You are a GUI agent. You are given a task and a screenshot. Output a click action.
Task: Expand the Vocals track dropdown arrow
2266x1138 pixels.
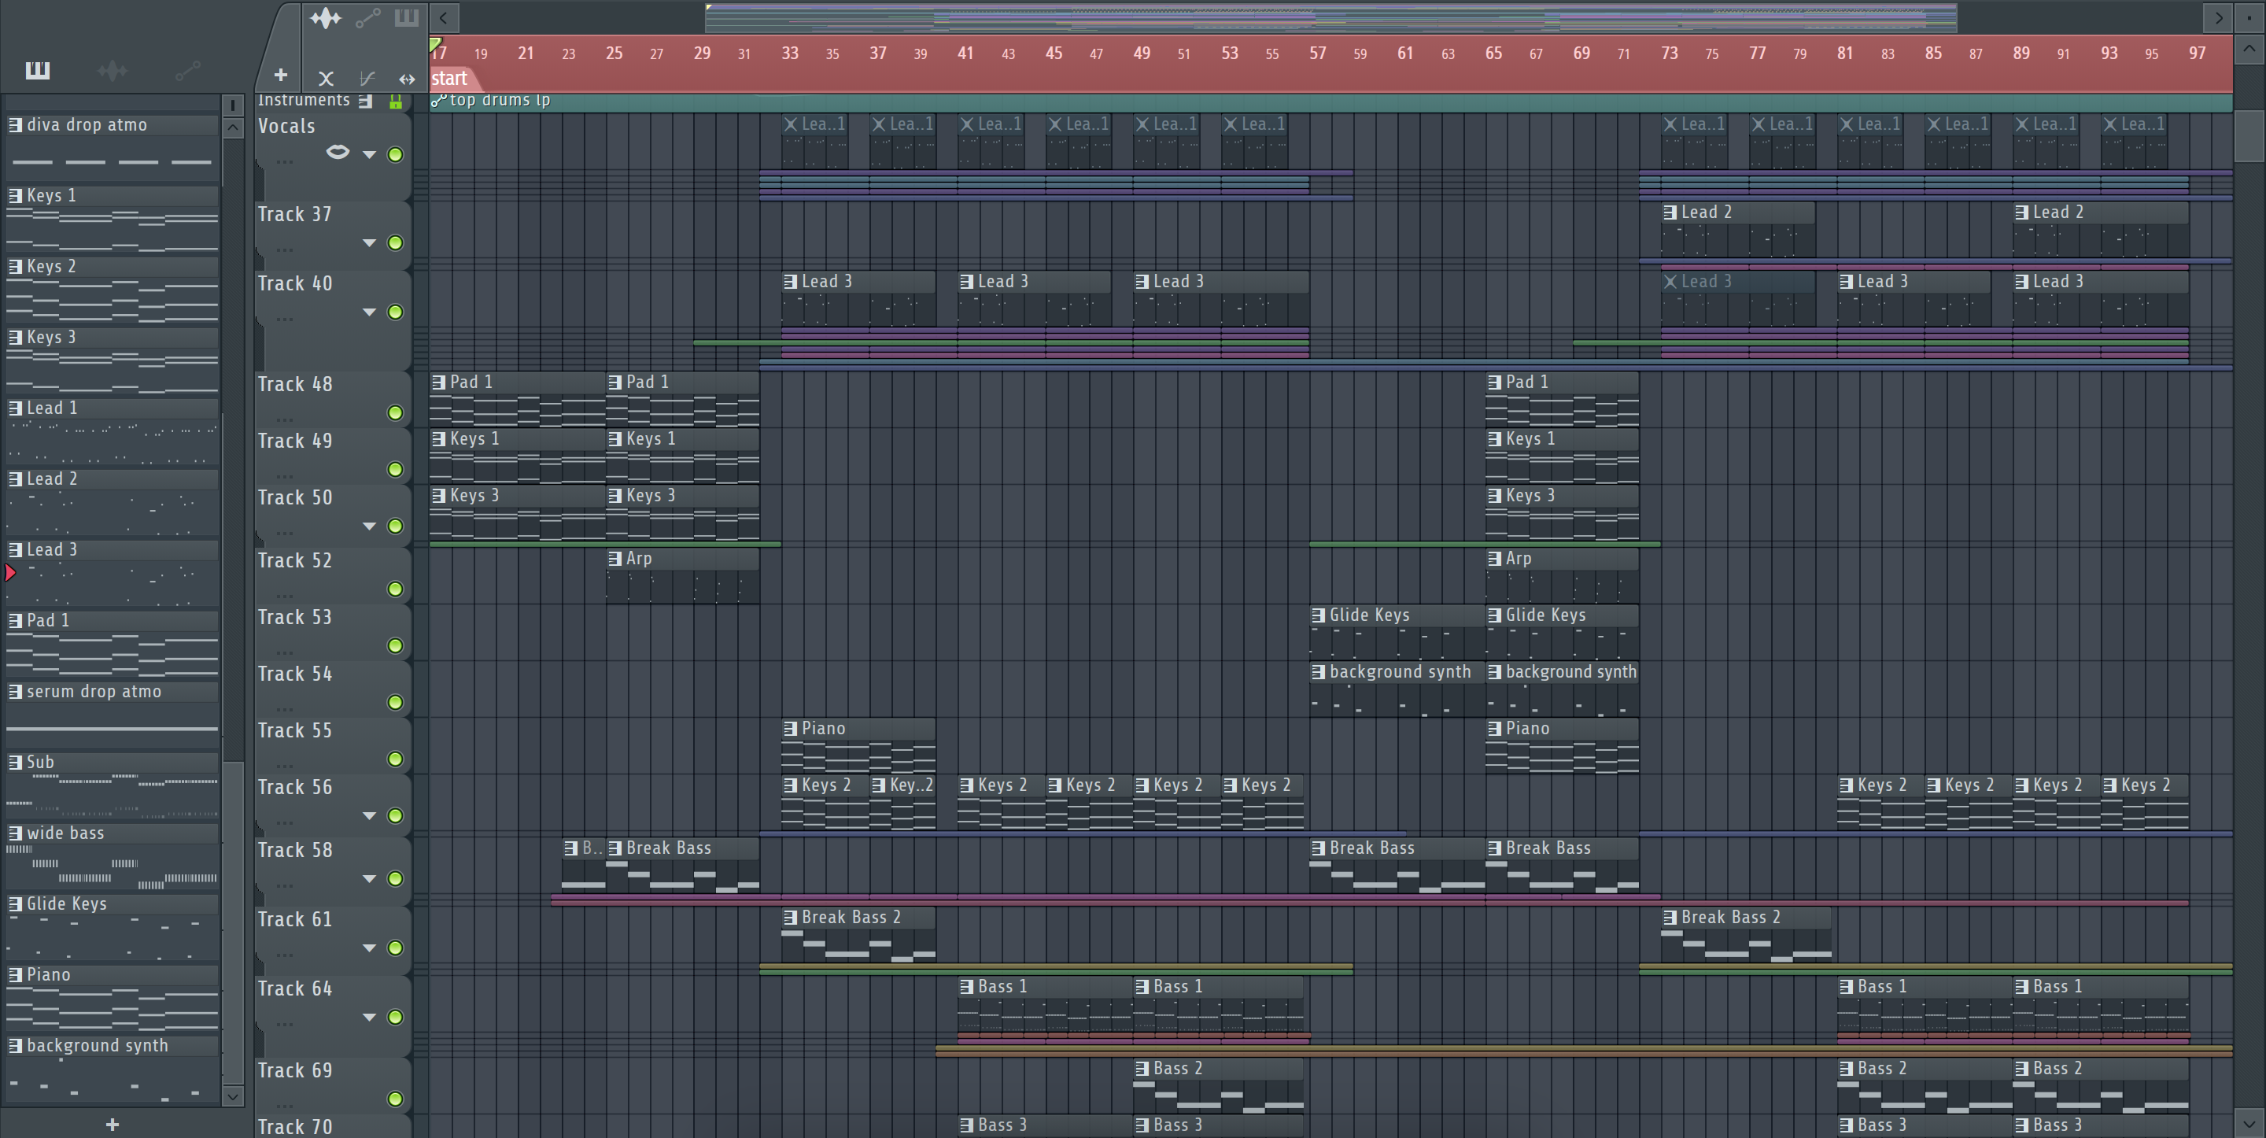point(370,155)
